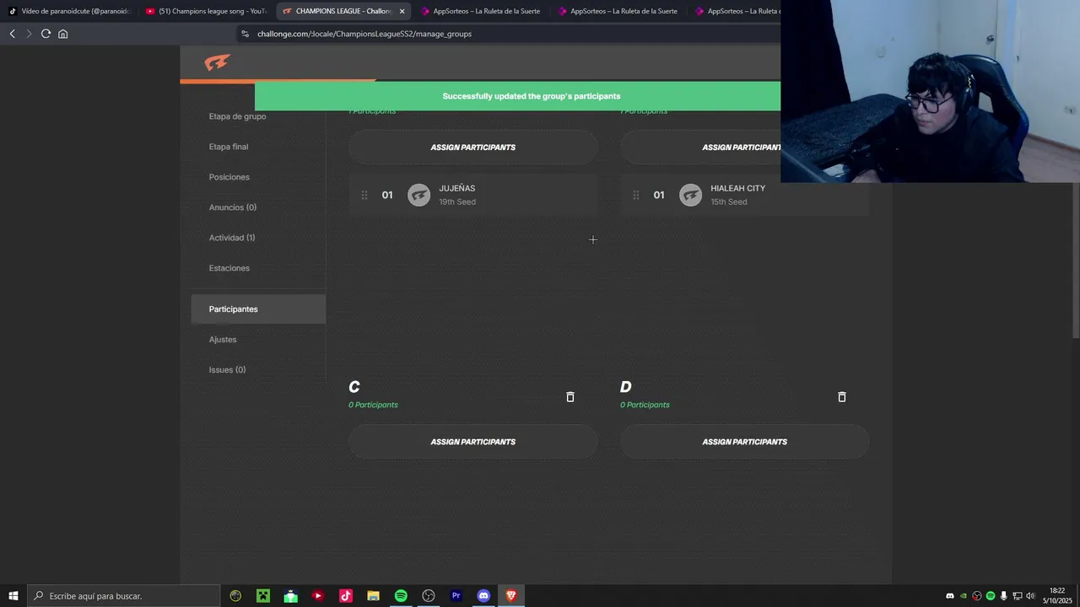Switch to the paranoidcute TikTok tab

click(x=69, y=11)
